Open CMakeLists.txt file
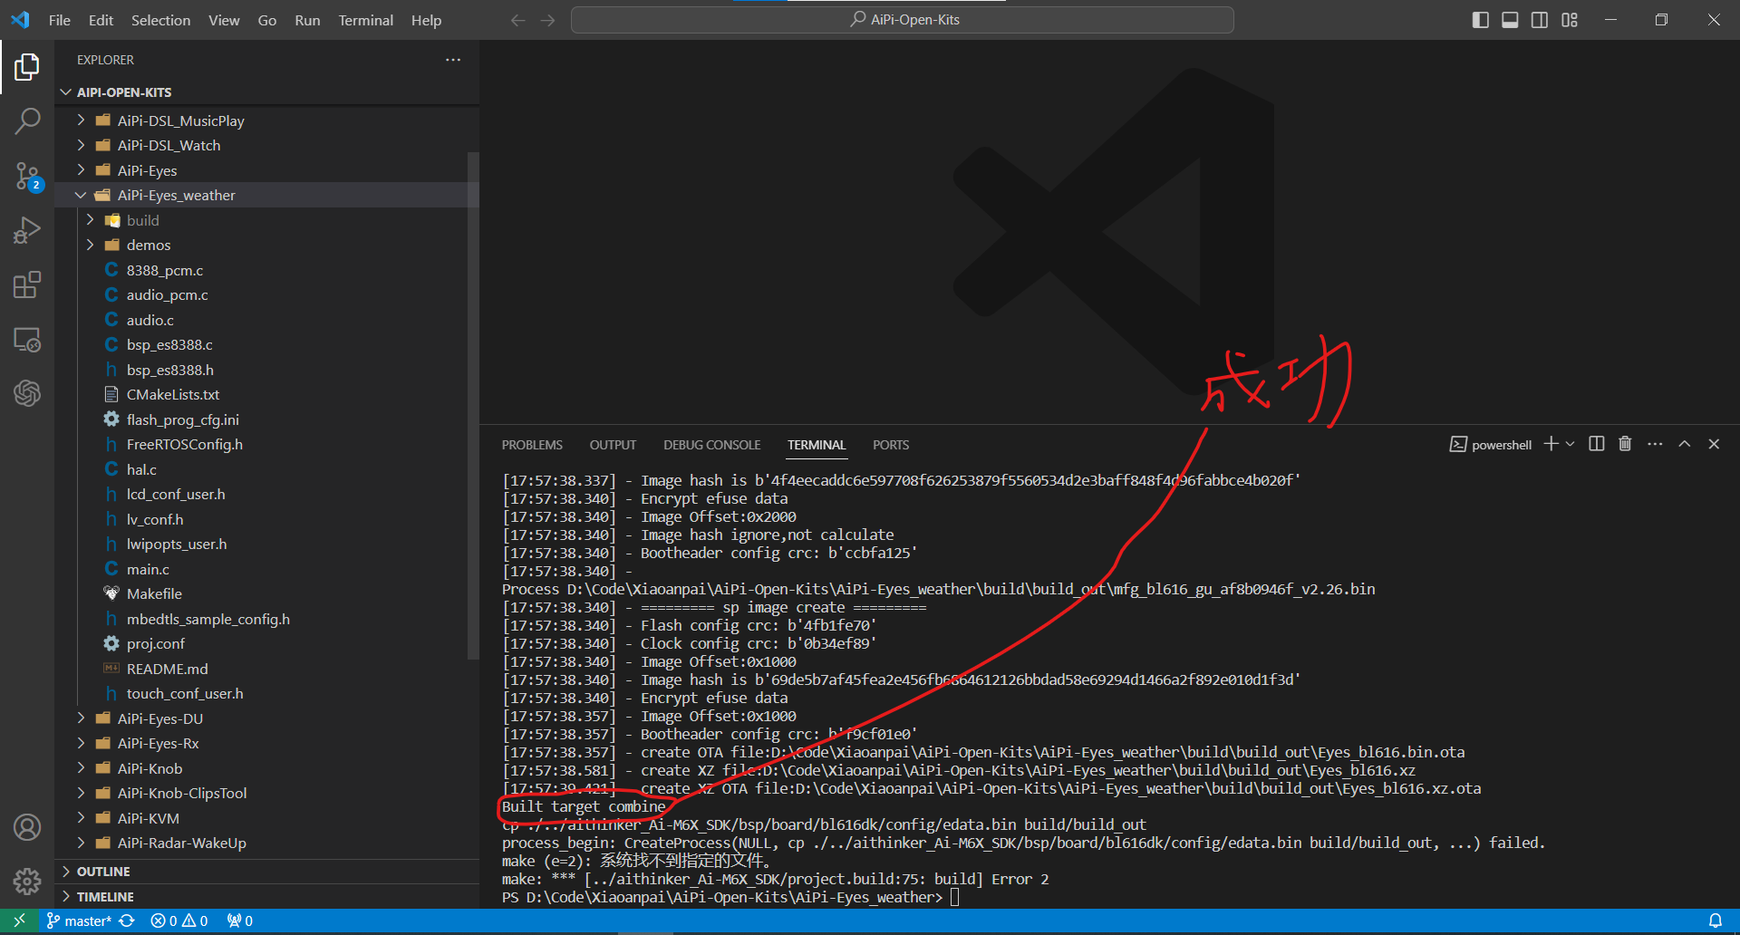 [266, 394]
